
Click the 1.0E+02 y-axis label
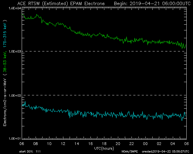coord(14,95)
